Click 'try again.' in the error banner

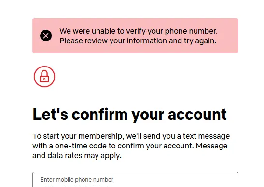[200, 41]
